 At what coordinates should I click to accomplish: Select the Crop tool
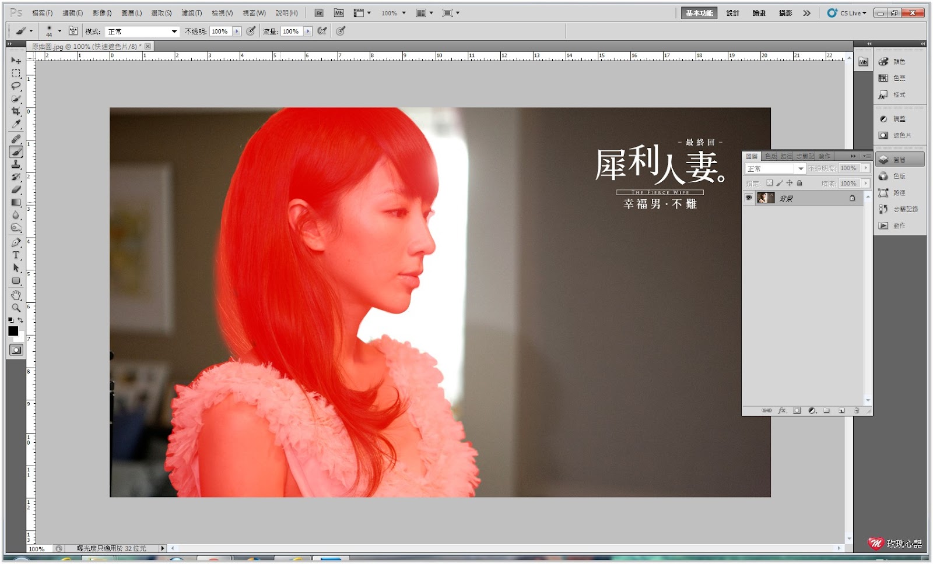click(x=16, y=111)
